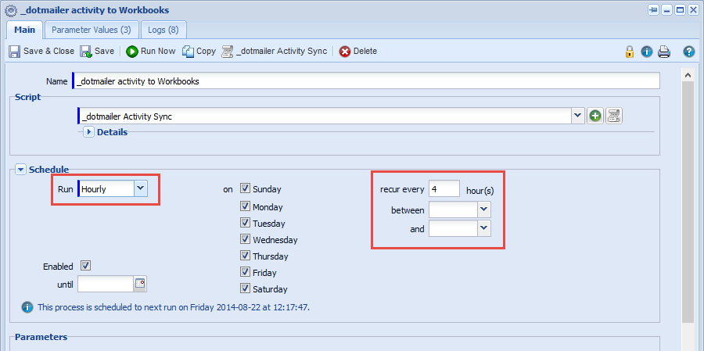Click the pin window icon in the title bar
The height and width of the screenshot is (351, 704).
[653, 10]
